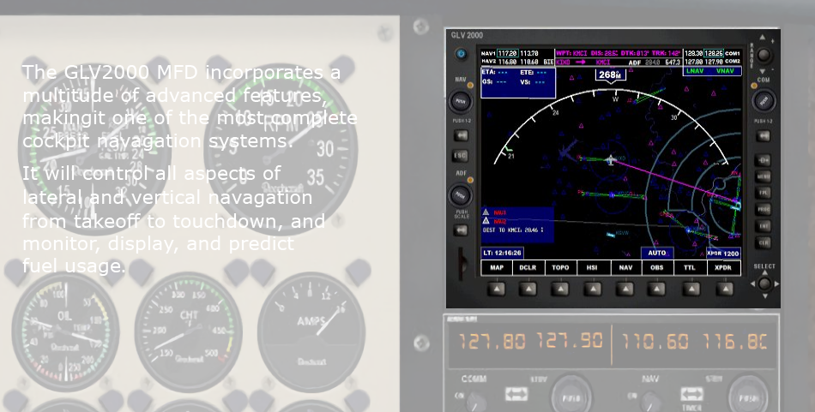Click the softkey arrow under XPDR

724,289
